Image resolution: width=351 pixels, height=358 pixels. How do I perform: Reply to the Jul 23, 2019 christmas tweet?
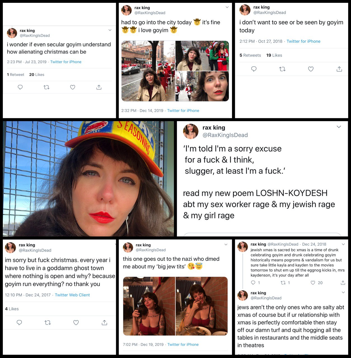click(x=20, y=87)
